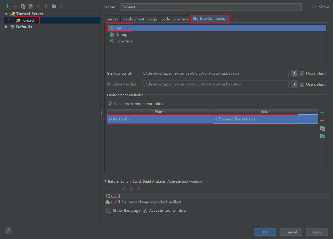Click the panel splitter grip handle
333x239 pixels.
point(102,112)
